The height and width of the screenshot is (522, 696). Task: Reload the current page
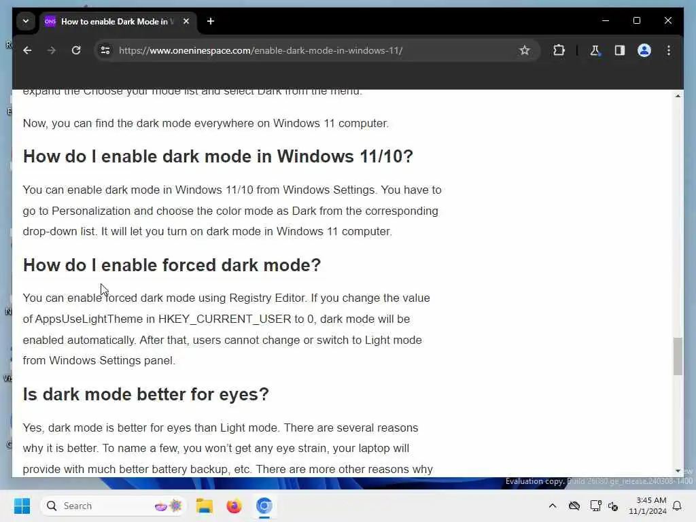point(76,50)
